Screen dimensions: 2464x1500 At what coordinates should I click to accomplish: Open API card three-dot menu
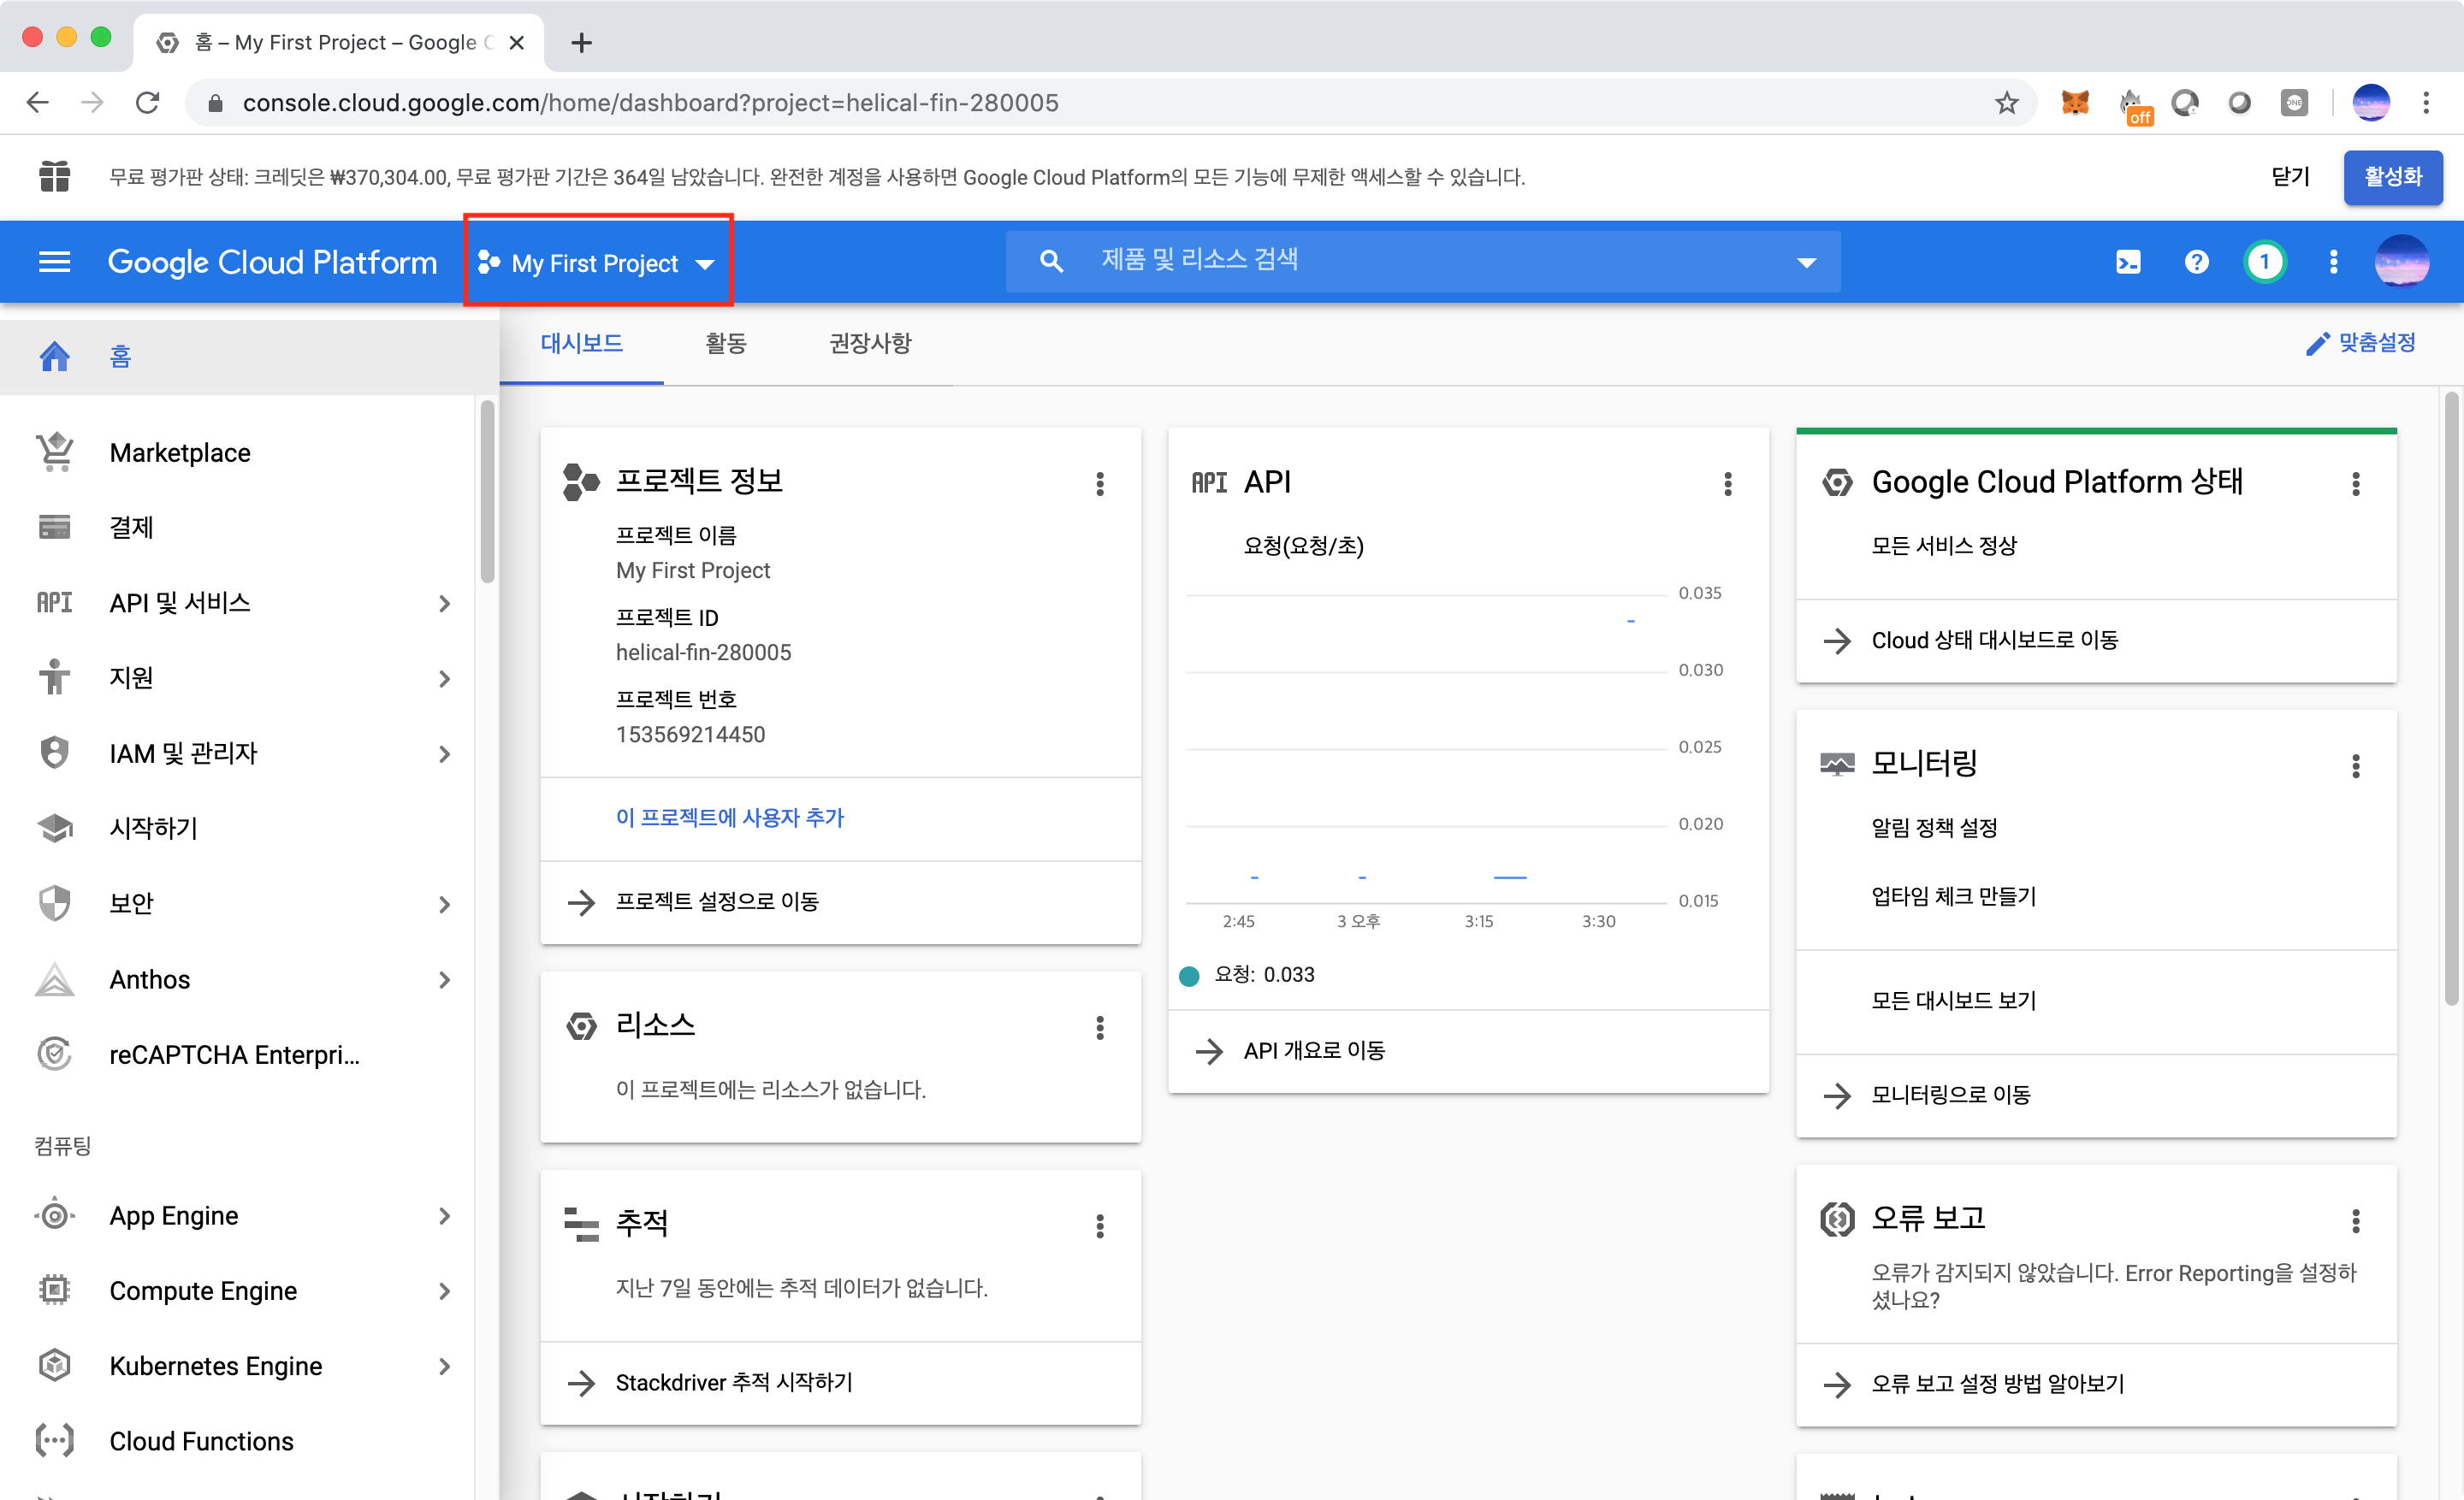coord(1727,485)
